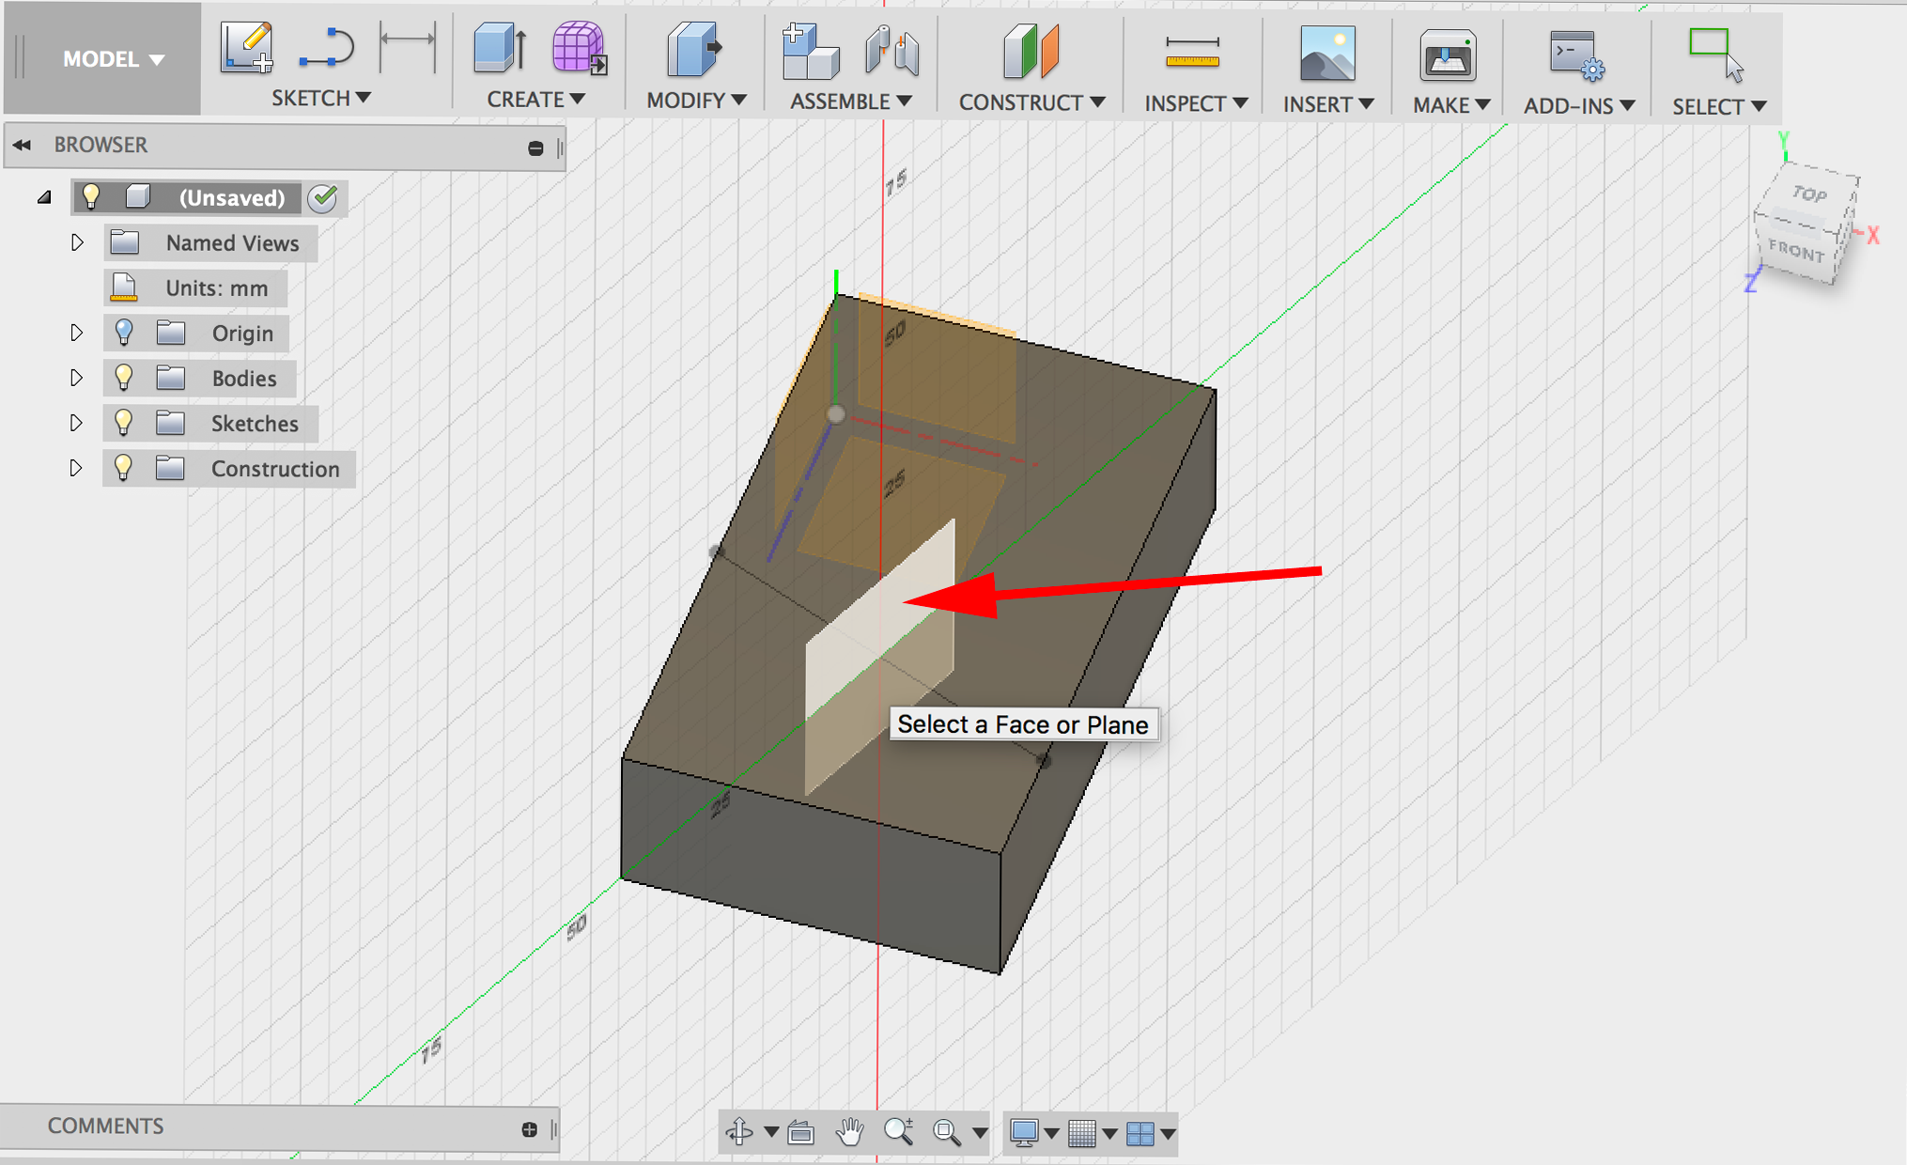This screenshot has height=1165, width=1907.
Task: Select the Measure ruler icon
Action: 1192,53
